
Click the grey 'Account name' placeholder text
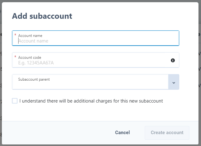pos(33,41)
